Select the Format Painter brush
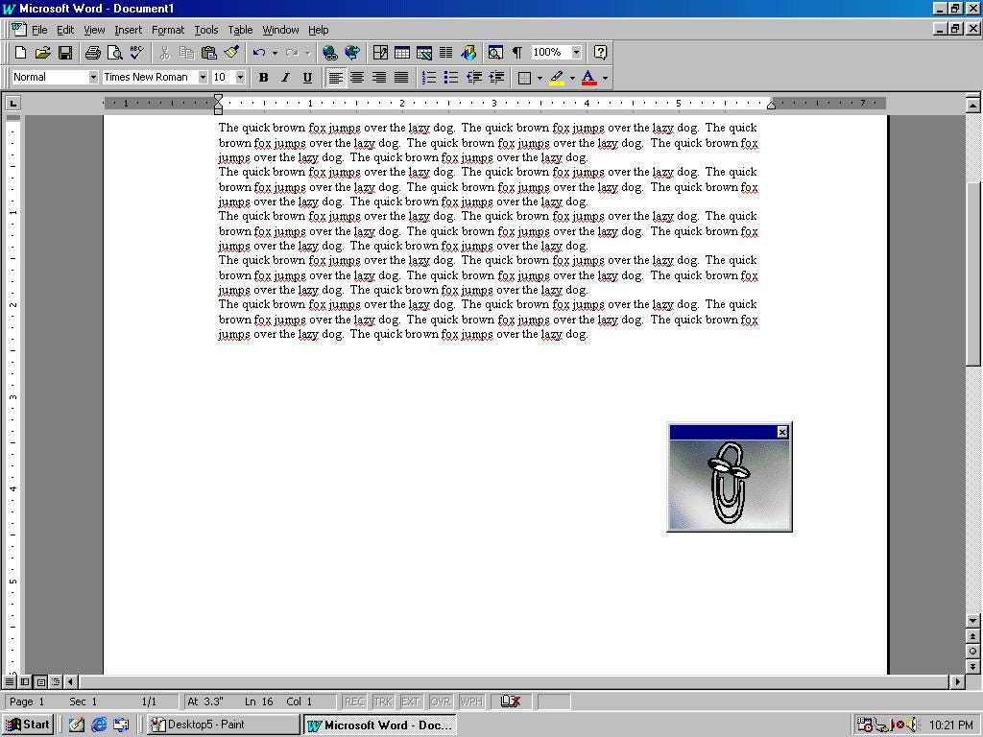 point(231,53)
